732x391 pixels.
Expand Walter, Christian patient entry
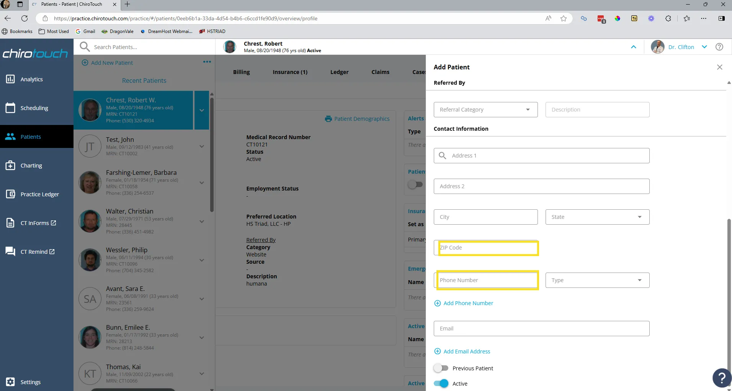coord(202,222)
